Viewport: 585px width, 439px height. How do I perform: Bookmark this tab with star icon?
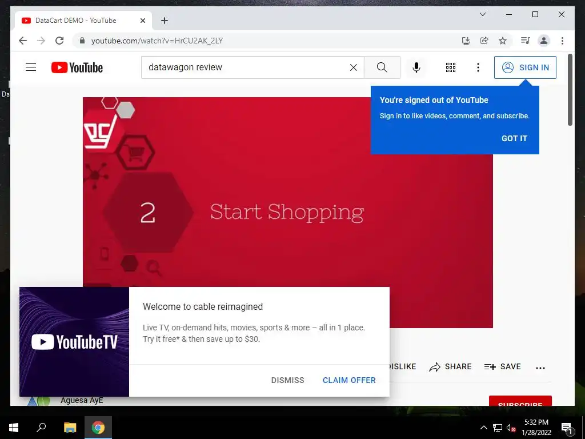(503, 41)
